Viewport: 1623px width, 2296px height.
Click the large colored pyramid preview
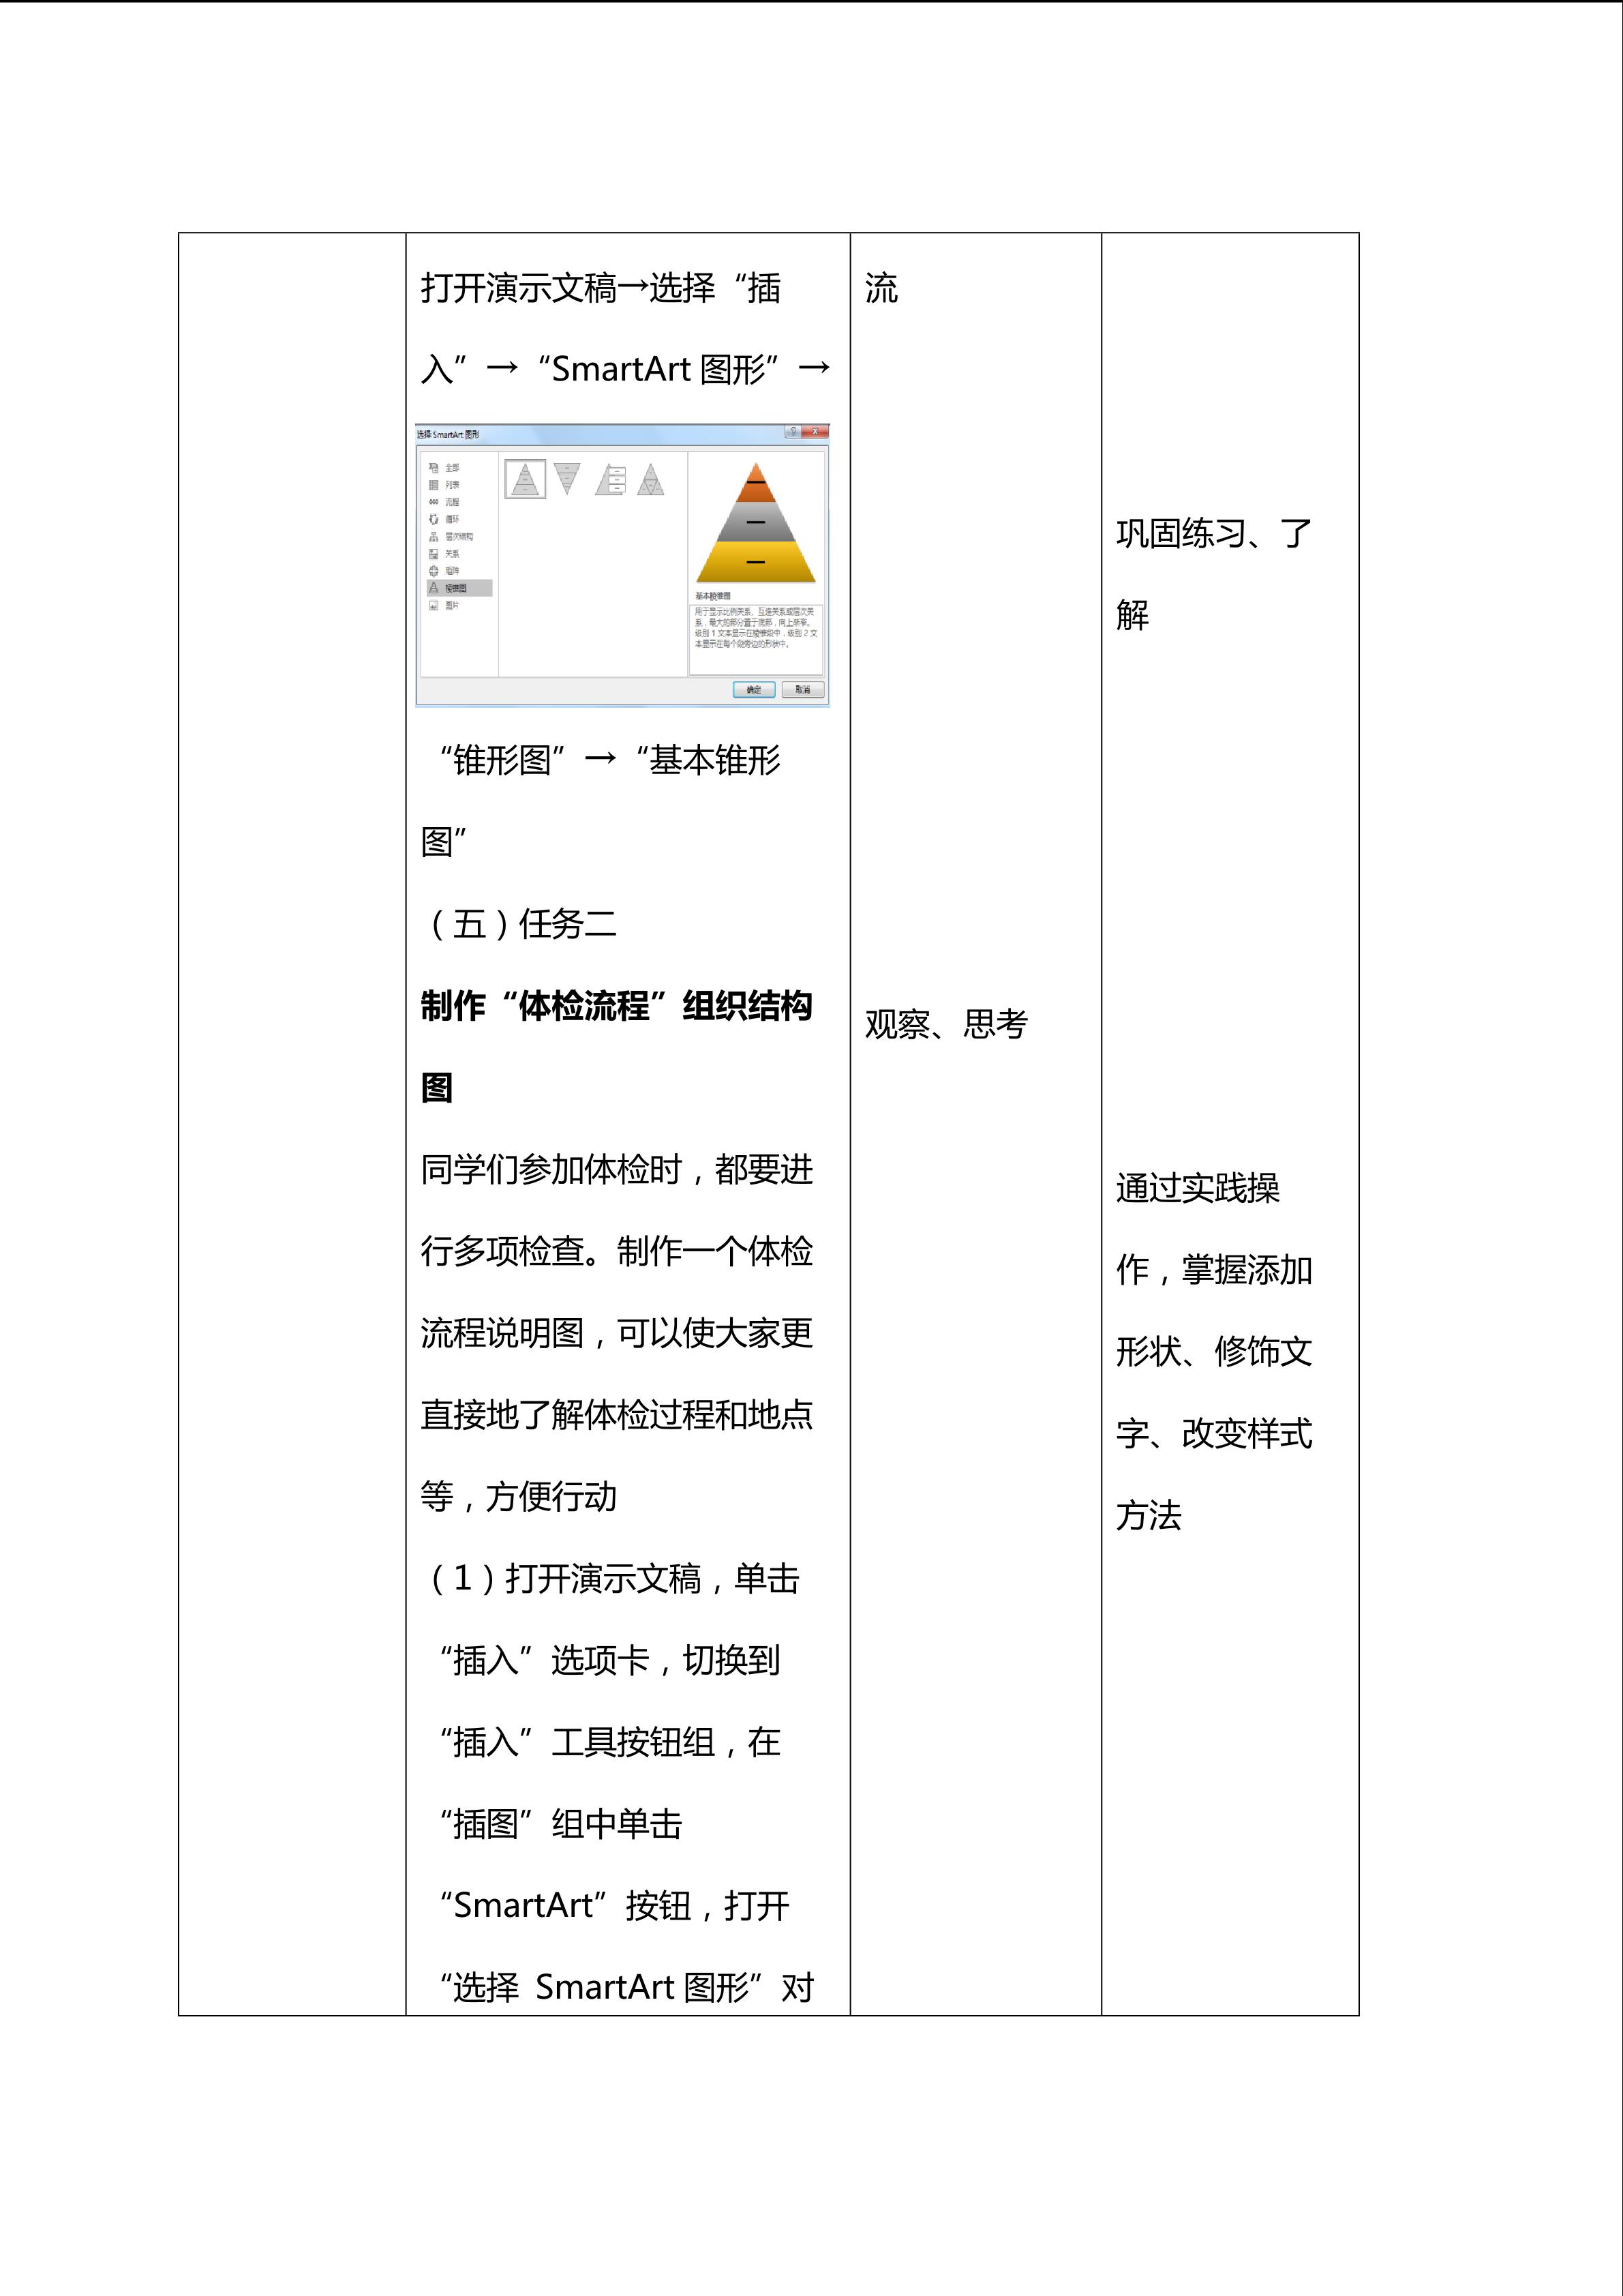[757, 522]
